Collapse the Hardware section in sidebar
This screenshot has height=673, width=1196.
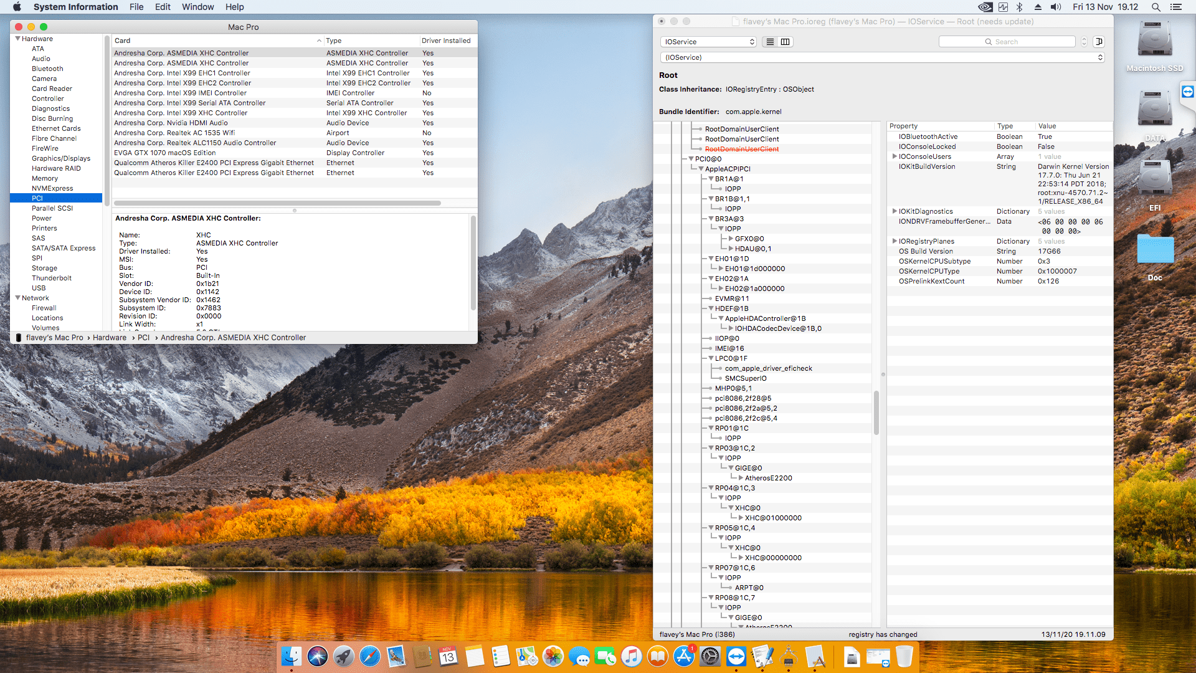coord(18,39)
